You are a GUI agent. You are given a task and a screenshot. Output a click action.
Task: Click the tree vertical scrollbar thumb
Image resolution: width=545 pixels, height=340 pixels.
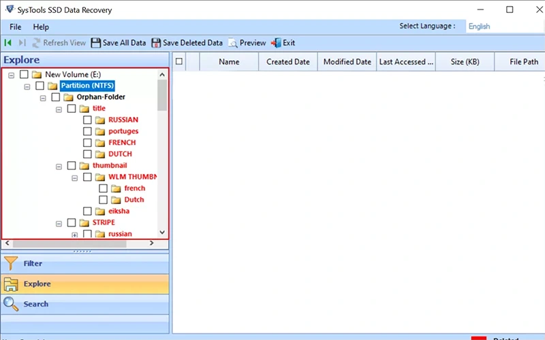click(162, 95)
